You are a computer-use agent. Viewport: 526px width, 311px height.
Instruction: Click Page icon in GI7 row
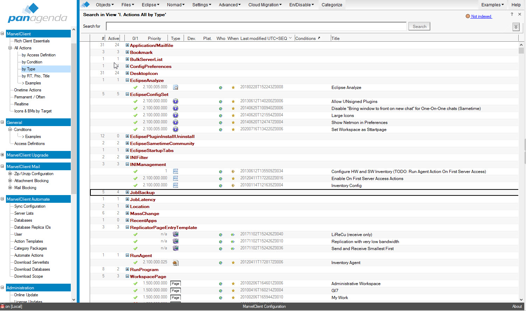click(x=176, y=291)
